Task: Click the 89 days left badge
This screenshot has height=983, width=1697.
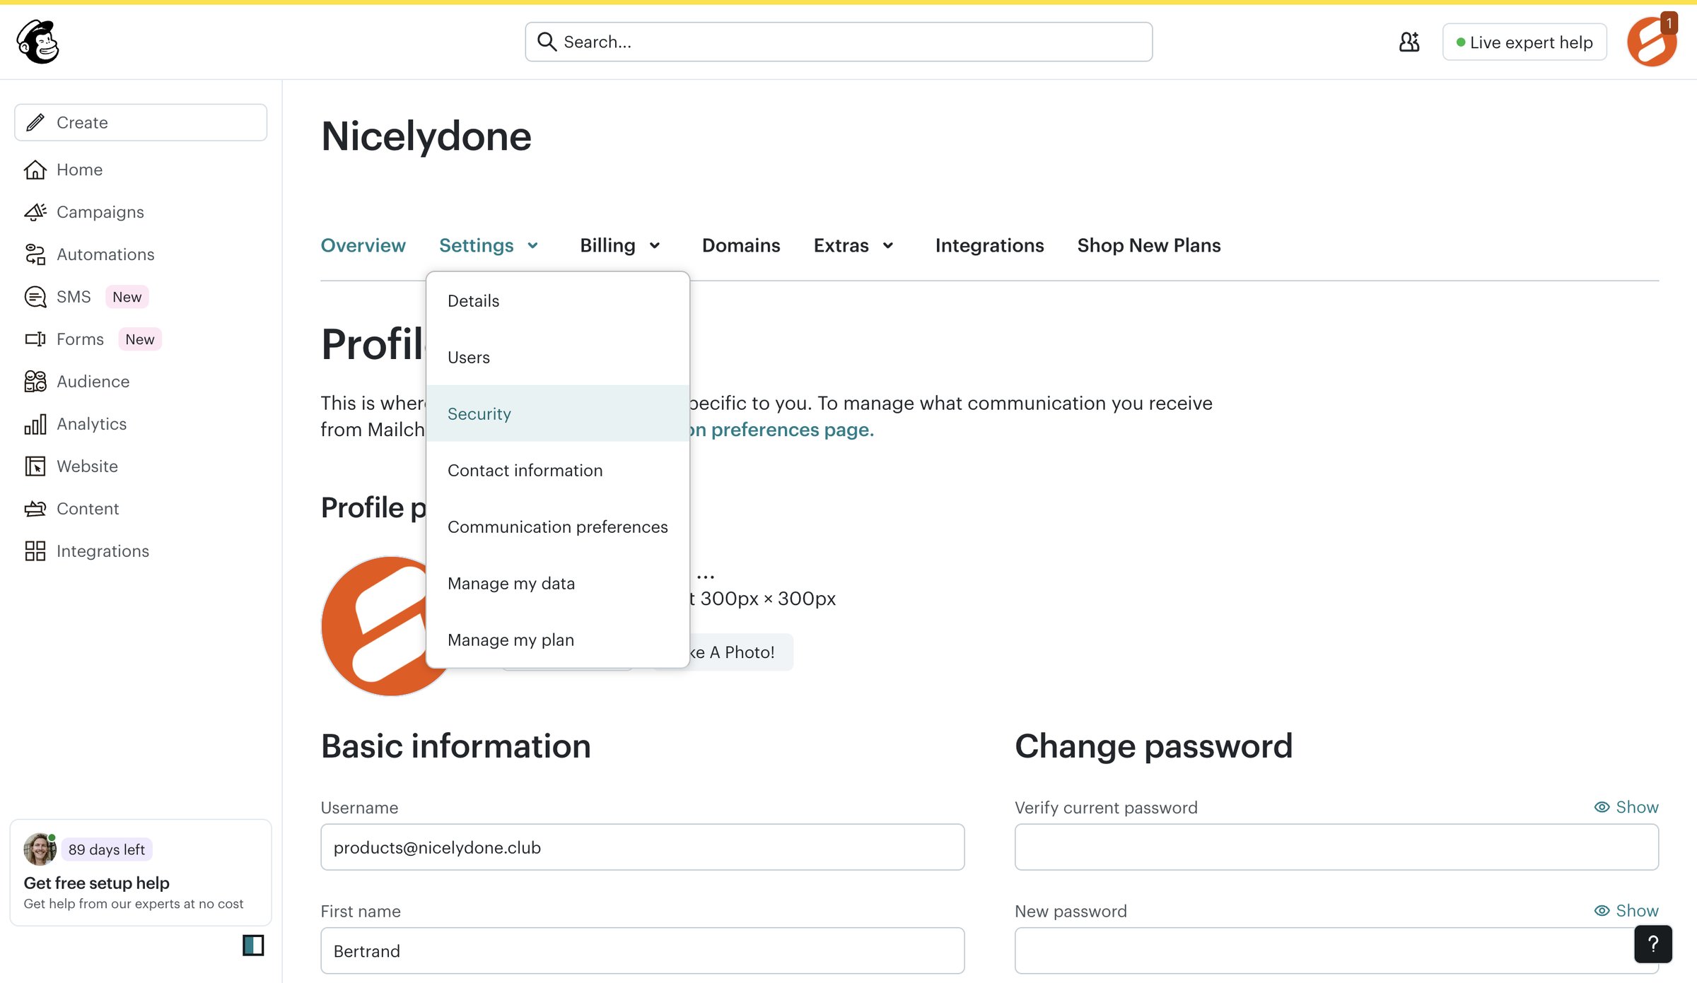Action: tap(107, 849)
